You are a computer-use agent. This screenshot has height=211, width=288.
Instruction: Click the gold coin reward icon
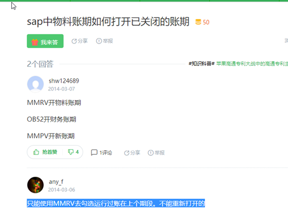198,22
